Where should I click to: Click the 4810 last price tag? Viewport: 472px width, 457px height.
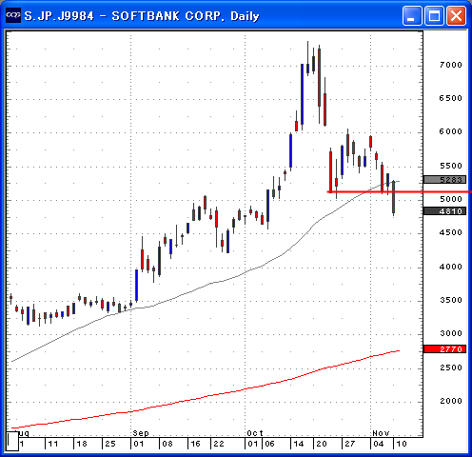coord(444,211)
